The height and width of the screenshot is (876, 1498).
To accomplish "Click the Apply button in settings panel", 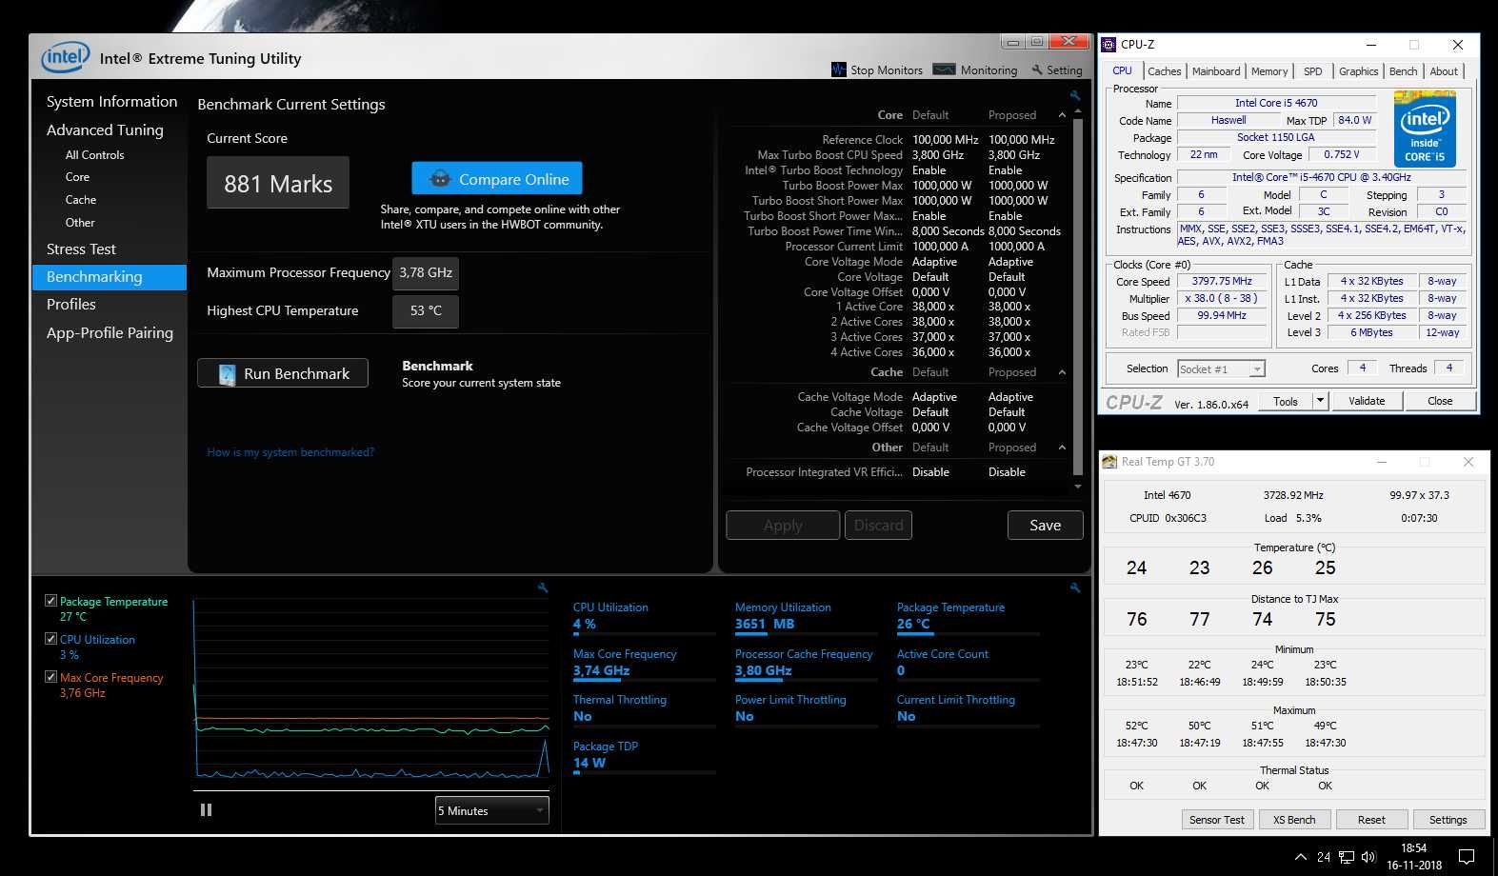I will (x=783, y=525).
